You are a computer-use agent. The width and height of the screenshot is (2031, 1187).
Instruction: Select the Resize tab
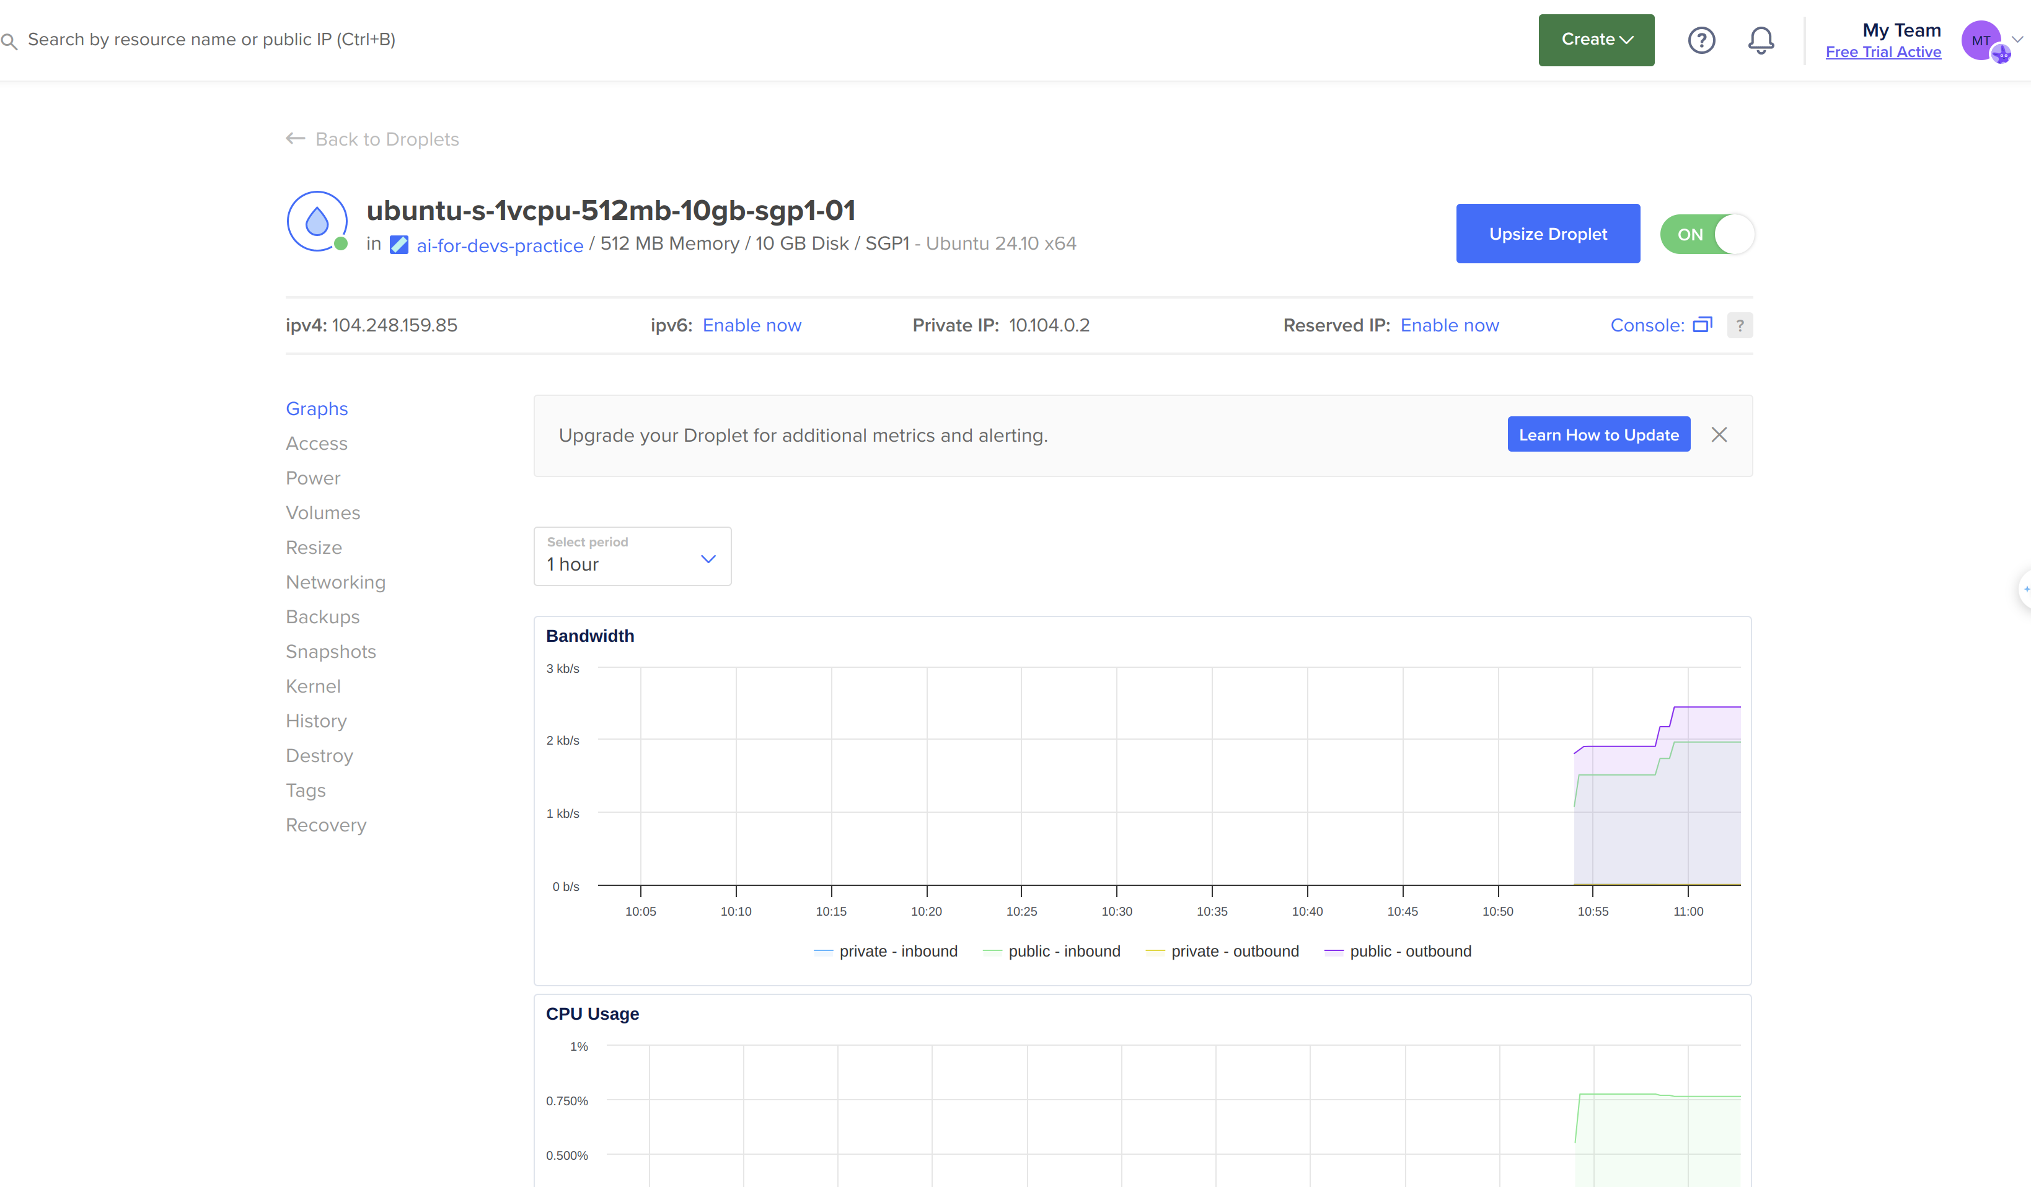(x=314, y=547)
